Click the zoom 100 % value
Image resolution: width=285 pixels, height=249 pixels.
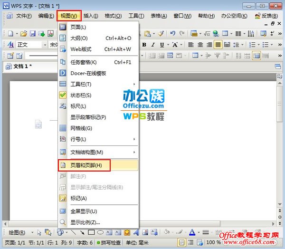pyautogui.click(x=214, y=242)
